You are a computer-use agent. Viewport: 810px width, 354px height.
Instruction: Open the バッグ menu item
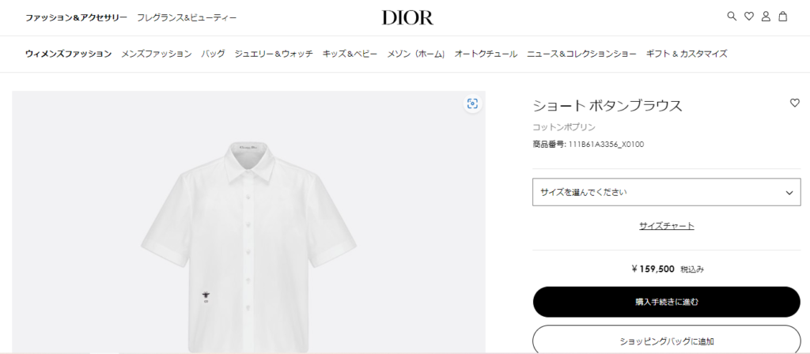[x=214, y=54]
